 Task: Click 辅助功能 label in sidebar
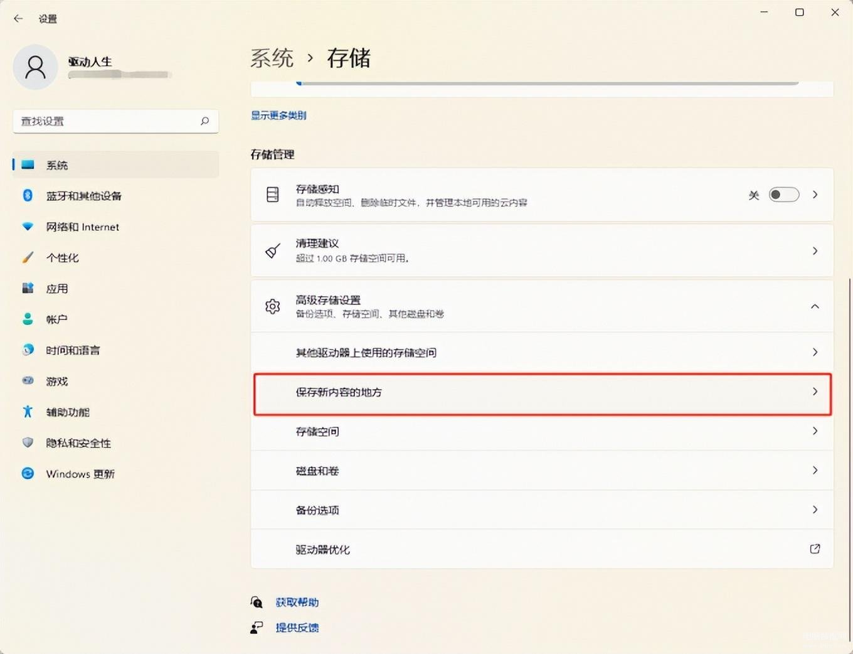[68, 412]
